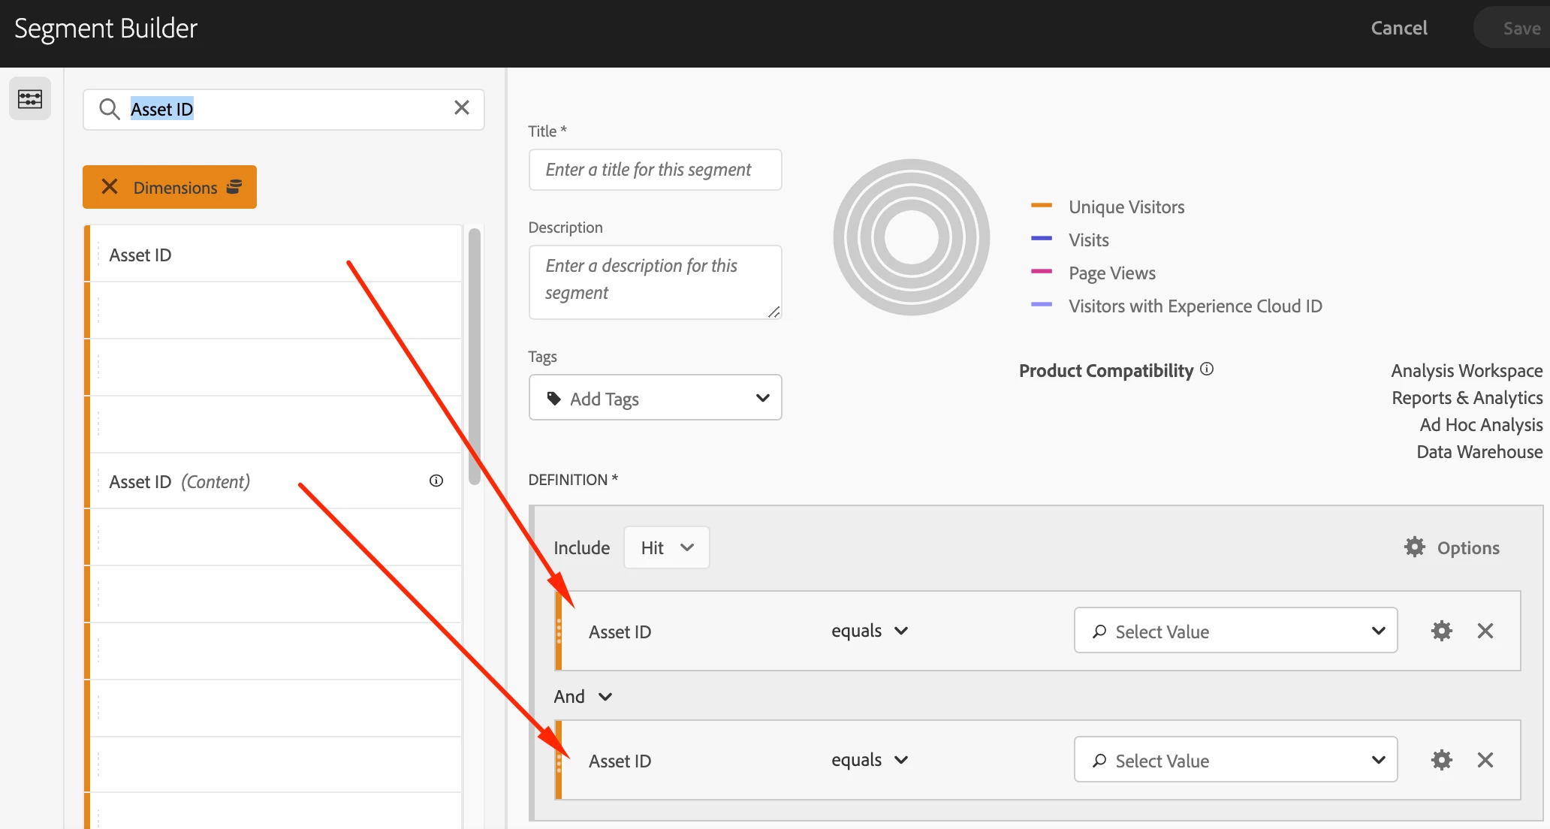Click the search magnifier icon

(110, 109)
